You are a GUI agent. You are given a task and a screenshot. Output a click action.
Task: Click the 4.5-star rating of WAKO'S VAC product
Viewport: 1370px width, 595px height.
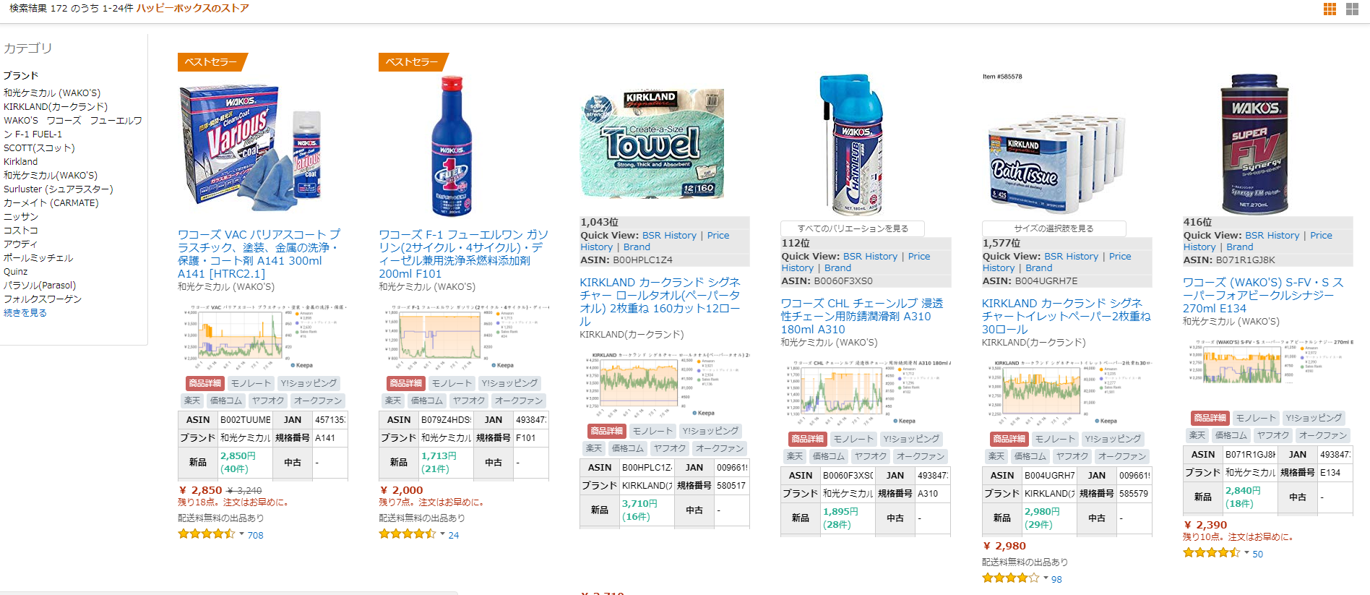coord(207,534)
